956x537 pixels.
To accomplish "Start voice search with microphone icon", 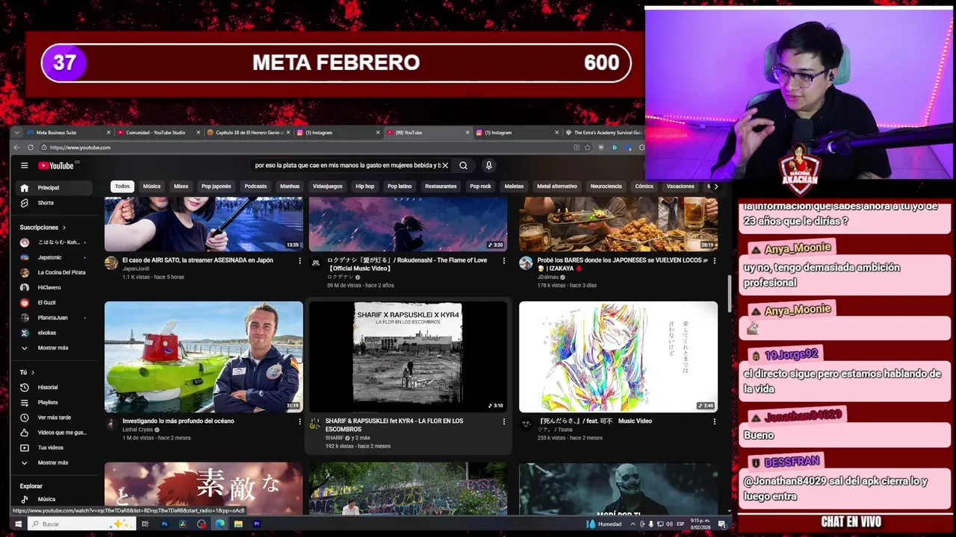I will point(488,166).
